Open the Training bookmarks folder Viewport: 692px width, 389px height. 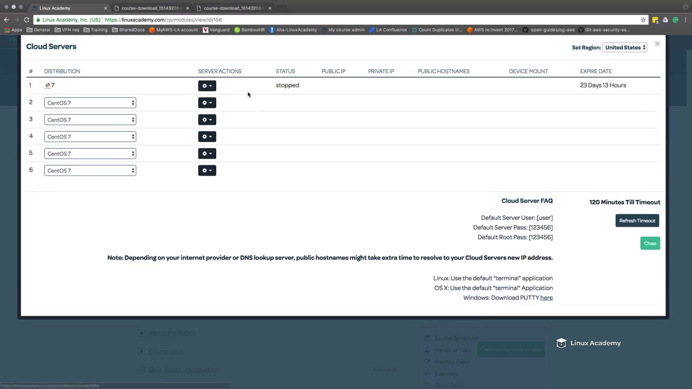95,30
